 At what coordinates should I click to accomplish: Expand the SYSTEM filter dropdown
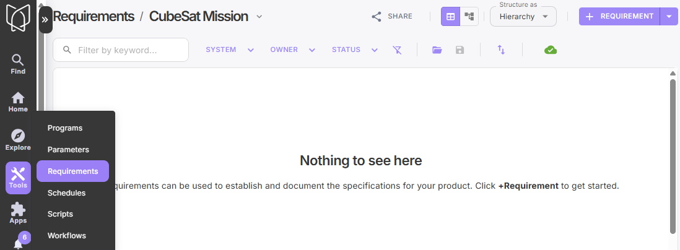click(x=230, y=50)
